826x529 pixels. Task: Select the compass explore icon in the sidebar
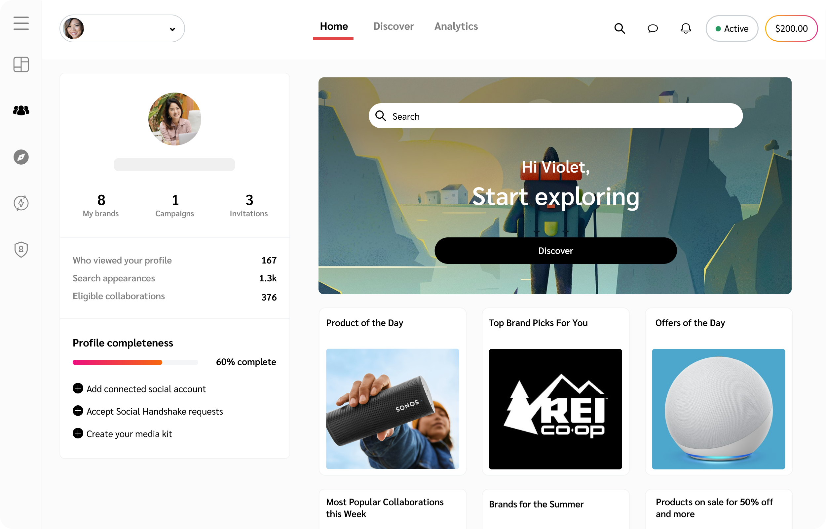point(21,157)
